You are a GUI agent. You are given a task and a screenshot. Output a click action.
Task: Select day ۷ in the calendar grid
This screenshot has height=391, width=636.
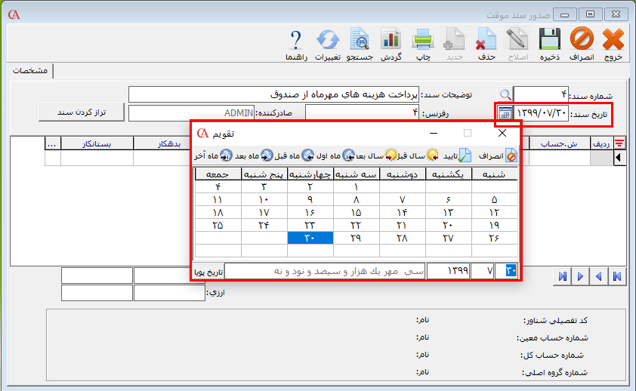(x=403, y=200)
